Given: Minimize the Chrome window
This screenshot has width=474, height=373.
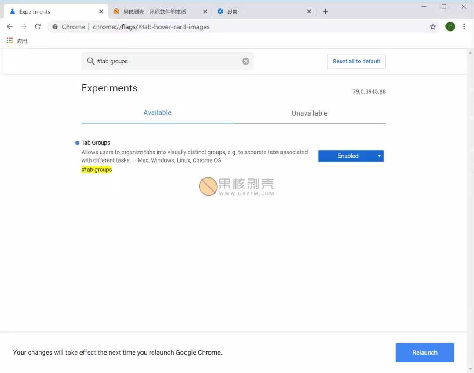Looking at the screenshot, I should tap(424, 7).
